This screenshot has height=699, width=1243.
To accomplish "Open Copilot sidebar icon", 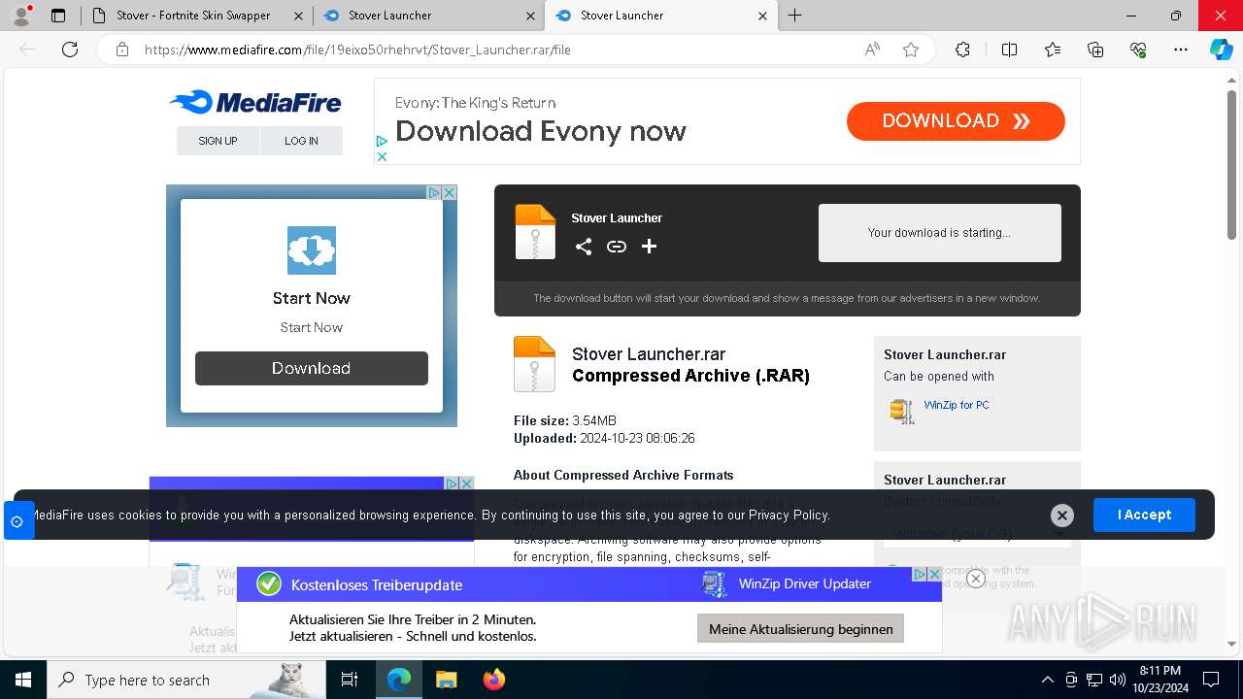I will [1221, 50].
